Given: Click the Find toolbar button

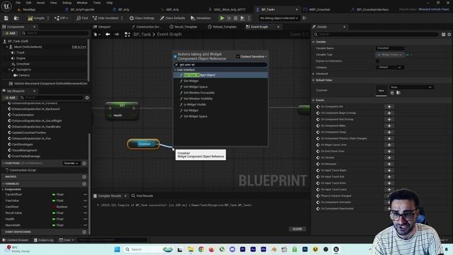Looking at the screenshot, I should pyautogui.click(x=82, y=18).
